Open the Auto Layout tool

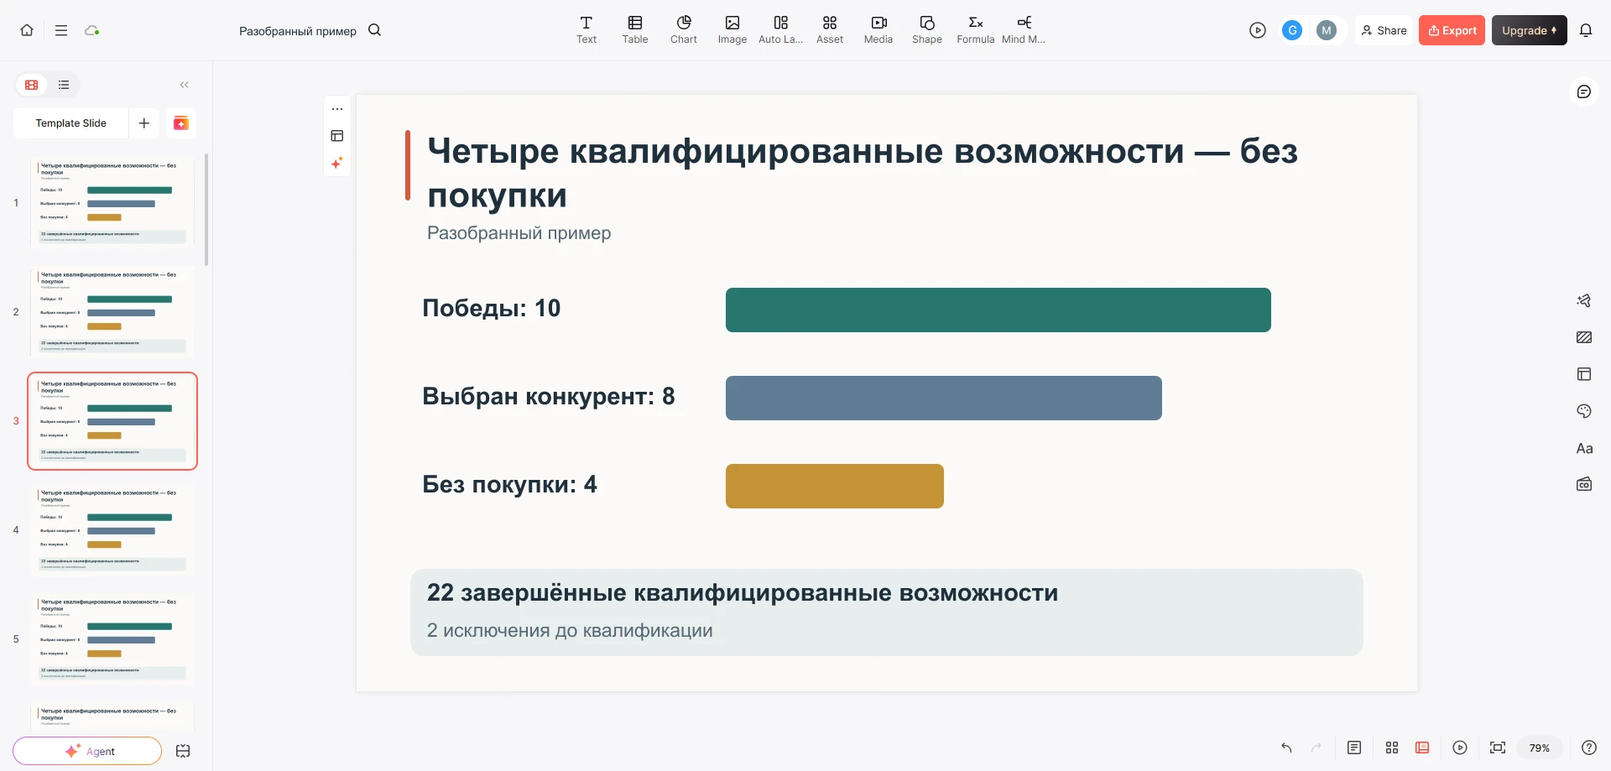click(x=781, y=30)
